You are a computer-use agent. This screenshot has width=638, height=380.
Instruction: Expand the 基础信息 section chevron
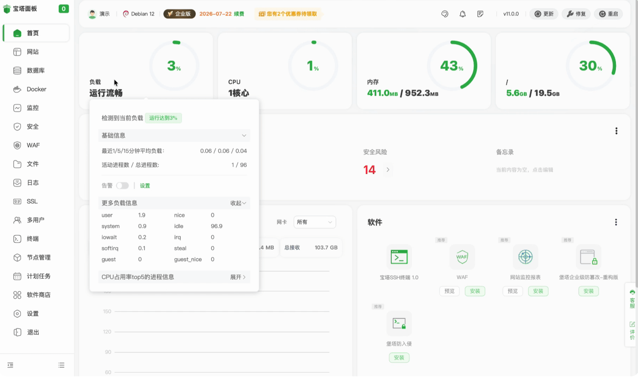tap(244, 135)
